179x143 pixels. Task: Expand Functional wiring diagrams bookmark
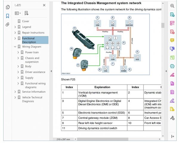18,83
